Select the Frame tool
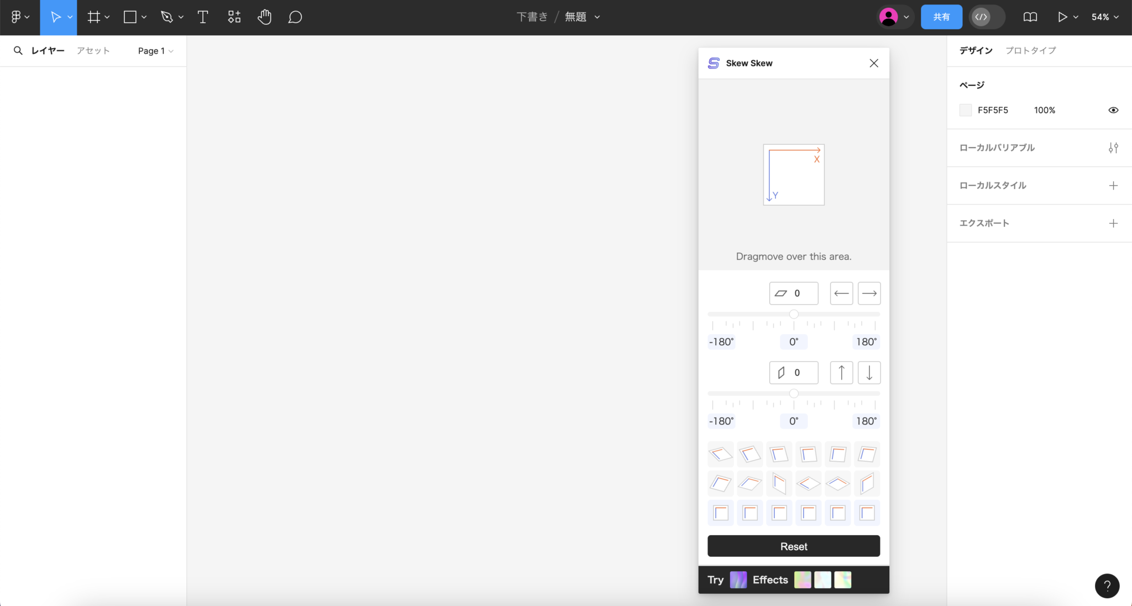The height and width of the screenshot is (606, 1132). click(93, 17)
